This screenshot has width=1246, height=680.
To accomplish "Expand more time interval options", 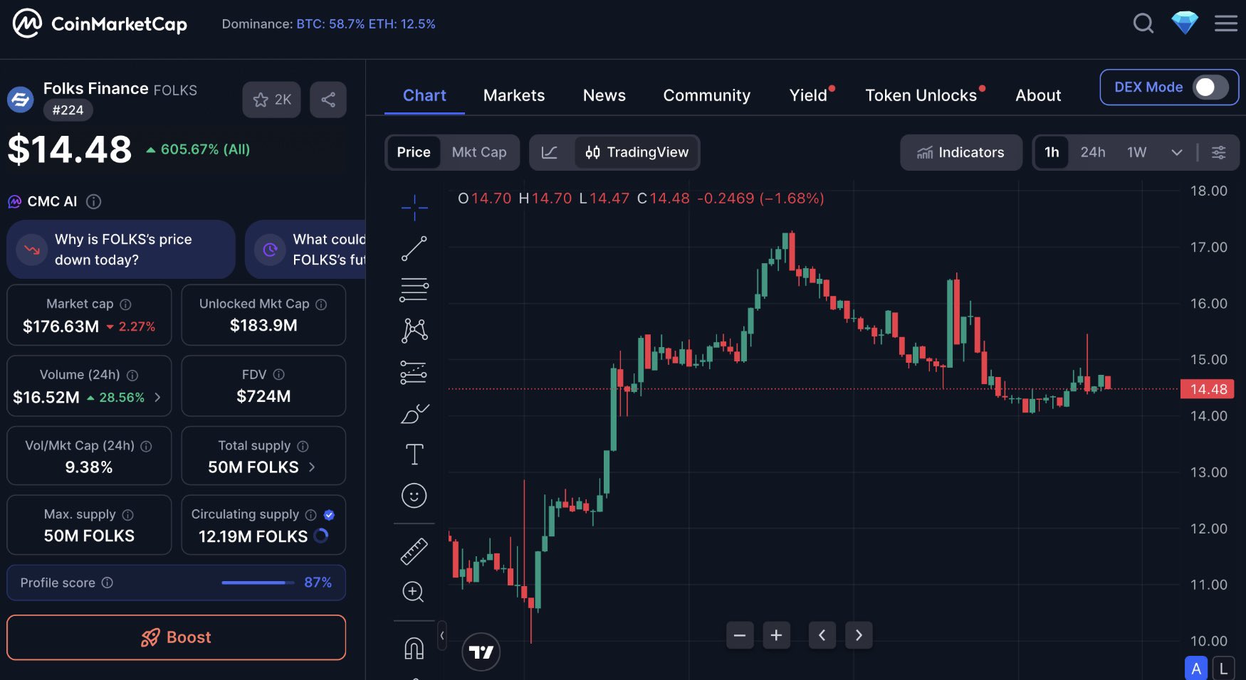I will pyautogui.click(x=1177, y=152).
